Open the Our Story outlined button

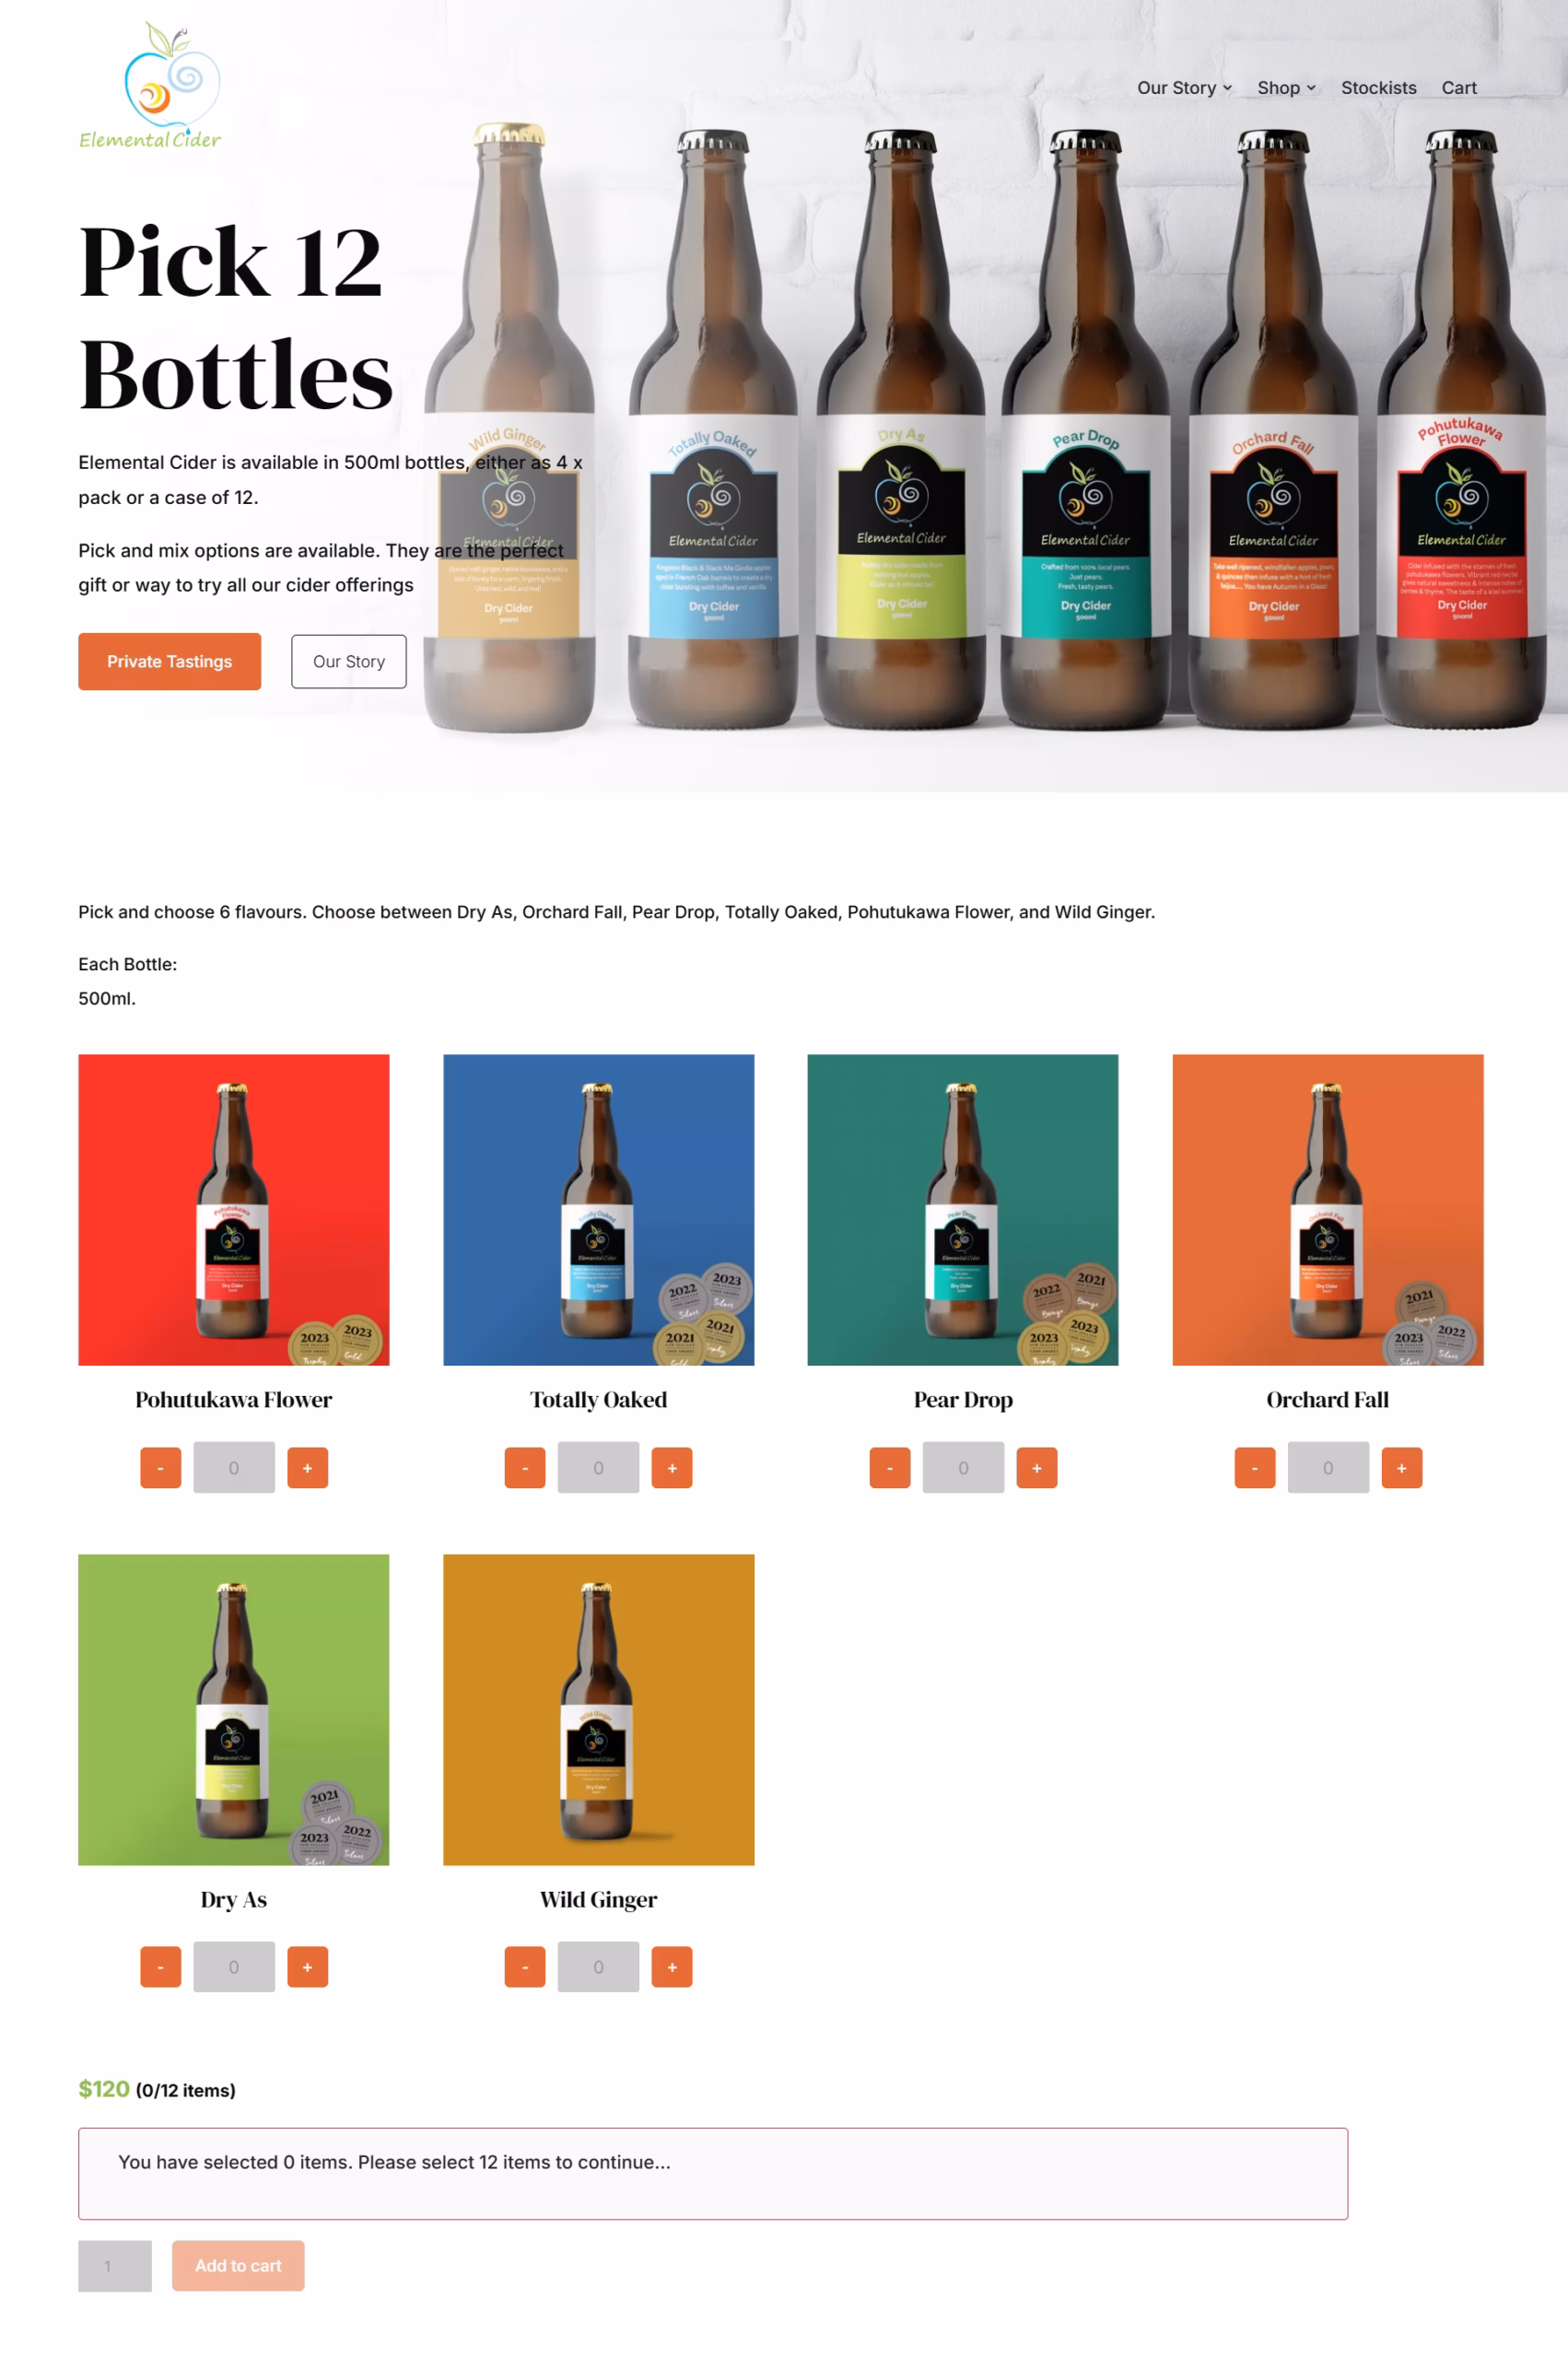click(x=348, y=661)
